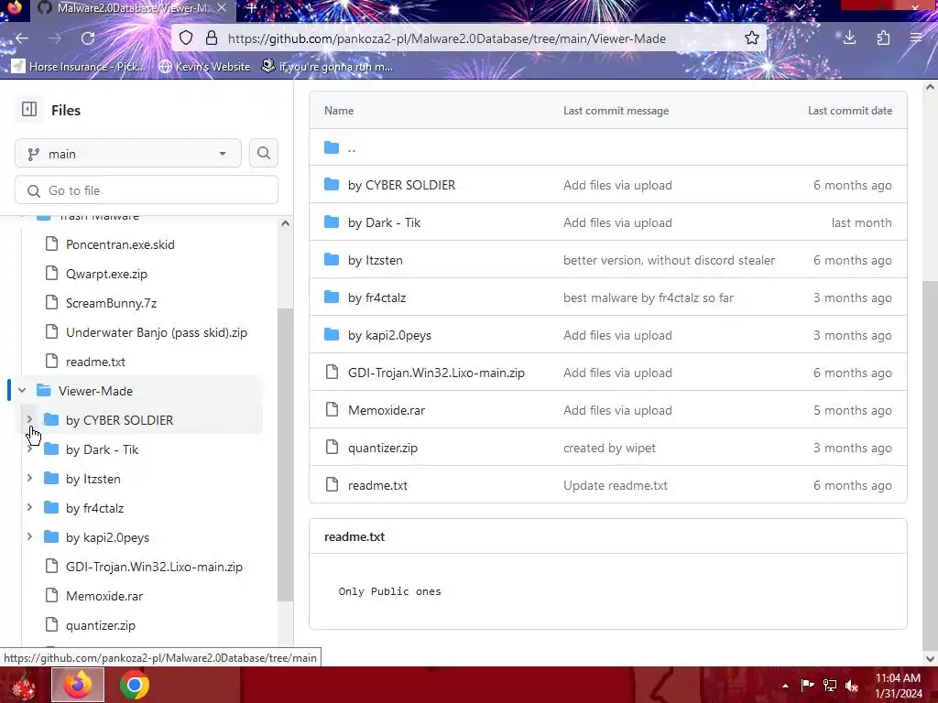
Task: Expand by fr4ctalz folder in tree
Action: click(29, 507)
